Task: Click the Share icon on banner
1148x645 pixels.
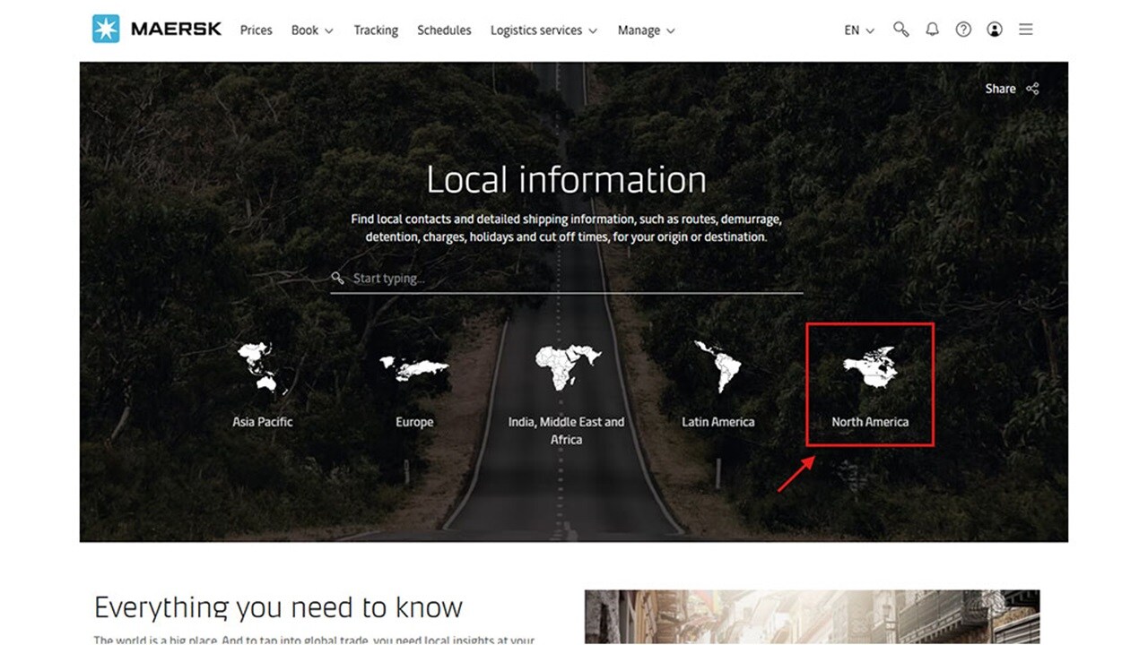Action: coord(1032,89)
